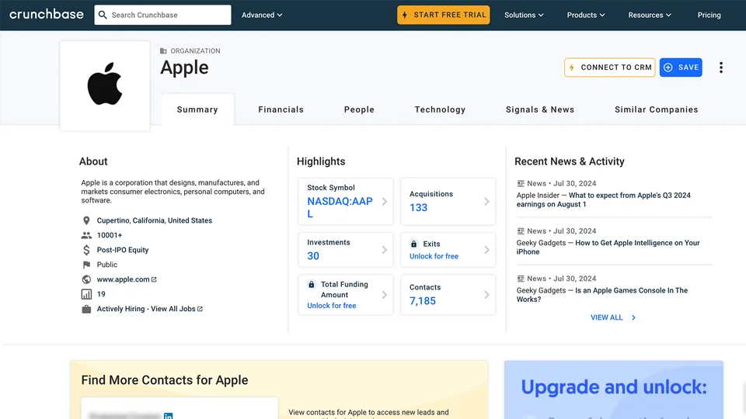Click the lock icon on Exits
Viewport: 746px width, 419px height.
click(414, 244)
